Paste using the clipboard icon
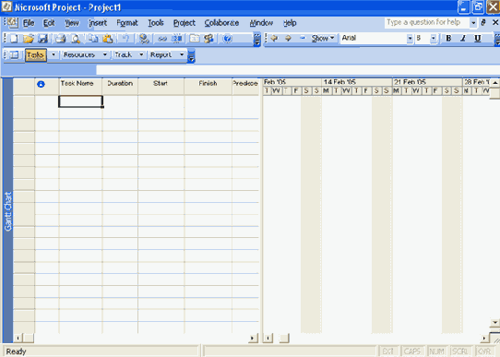This screenshot has height=357, width=500. click(108, 39)
